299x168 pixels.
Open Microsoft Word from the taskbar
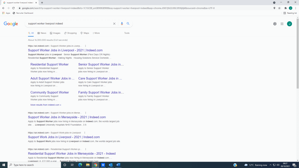click(x=118, y=165)
